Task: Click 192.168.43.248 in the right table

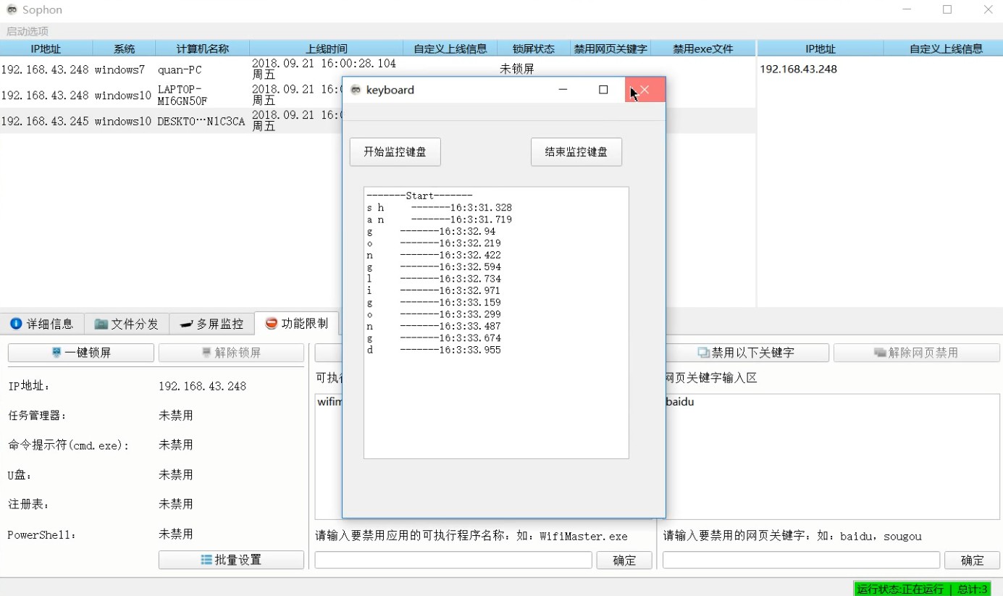Action: [x=798, y=70]
